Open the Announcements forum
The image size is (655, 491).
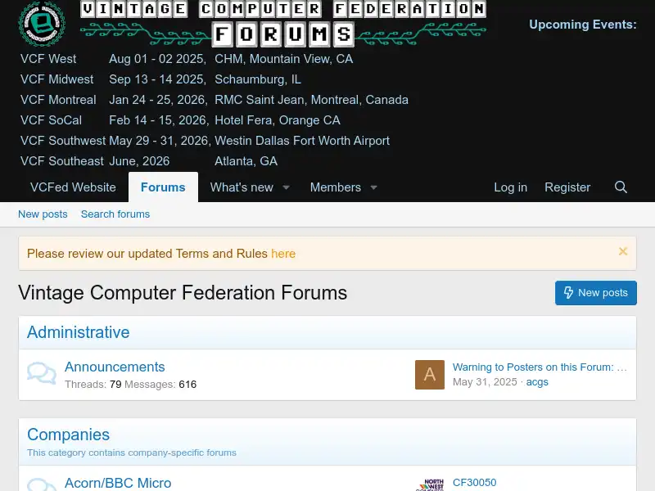(115, 367)
